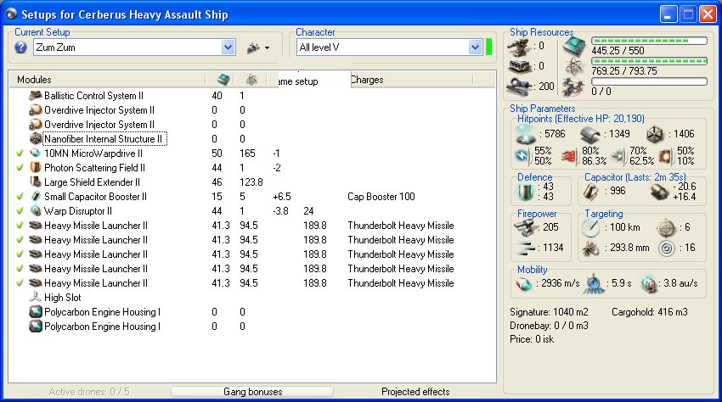Click the Nanofiber Internal Structure II icon

[x=36, y=139]
